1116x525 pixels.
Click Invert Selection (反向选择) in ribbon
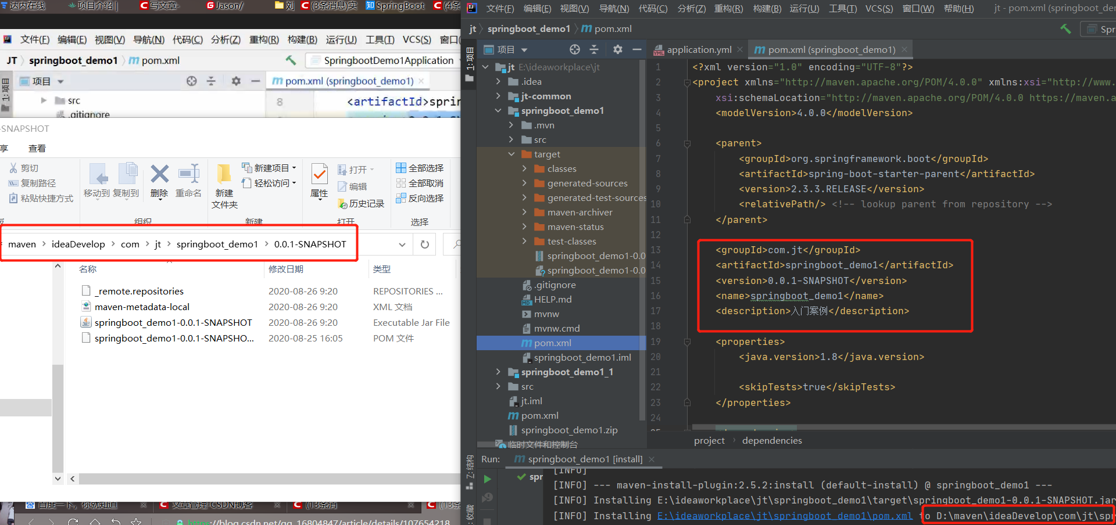[420, 198]
